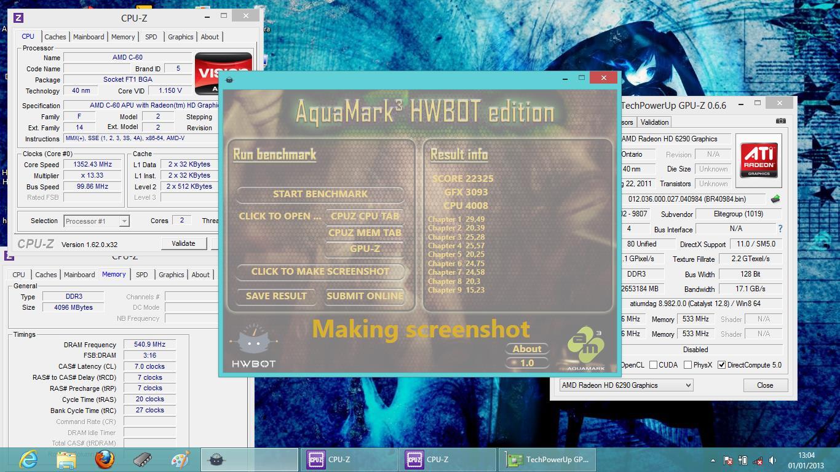Viewport: 840px width, 472px height.
Task: Open About tab in top CPU-Z window
Action: (x=210, y=37)
